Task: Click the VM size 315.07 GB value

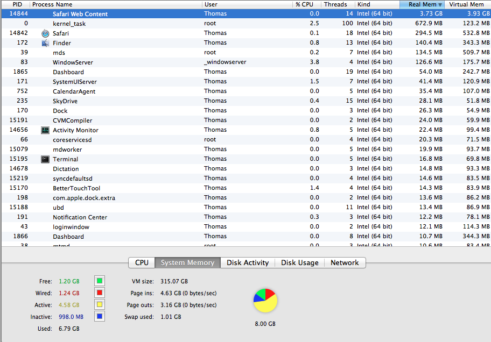Action: 174,281
